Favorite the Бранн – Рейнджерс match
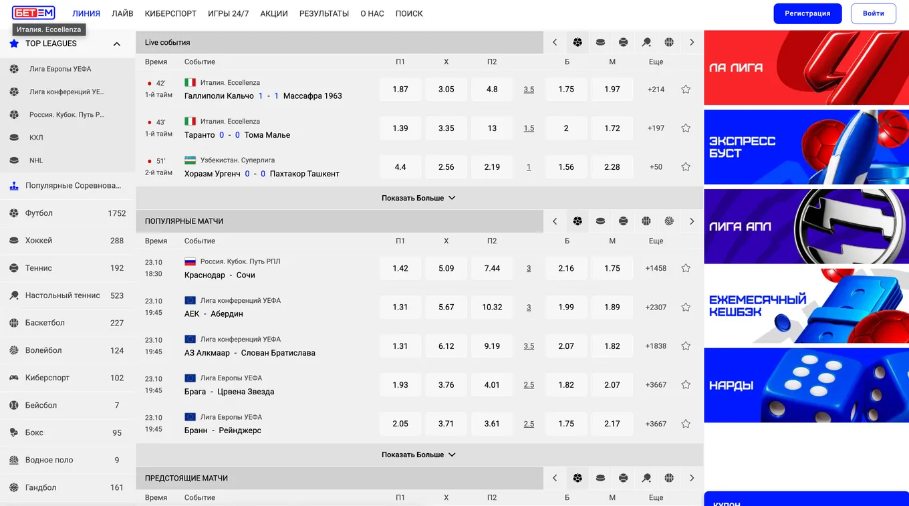Screen dimensions: 909x506 click(686, 424)
